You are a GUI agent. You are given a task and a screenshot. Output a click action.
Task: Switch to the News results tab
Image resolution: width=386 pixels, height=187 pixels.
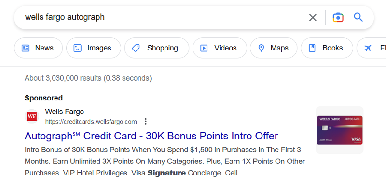39,48
